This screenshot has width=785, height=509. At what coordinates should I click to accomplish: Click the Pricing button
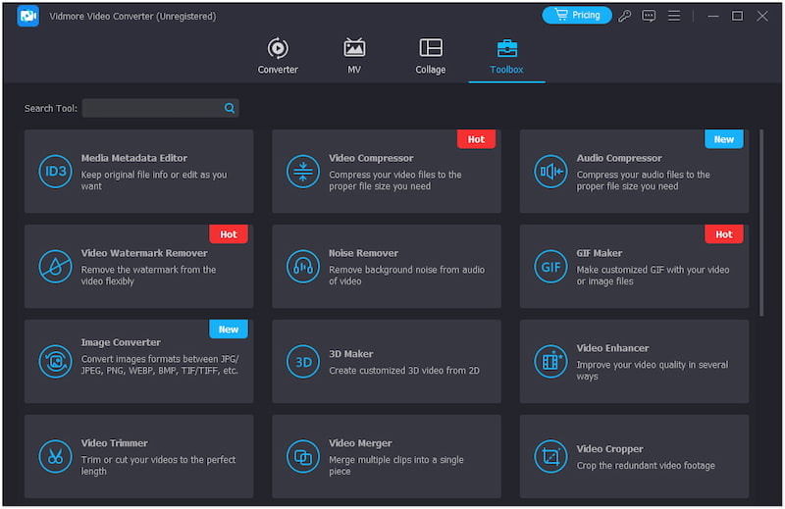[x=577, y=16]
